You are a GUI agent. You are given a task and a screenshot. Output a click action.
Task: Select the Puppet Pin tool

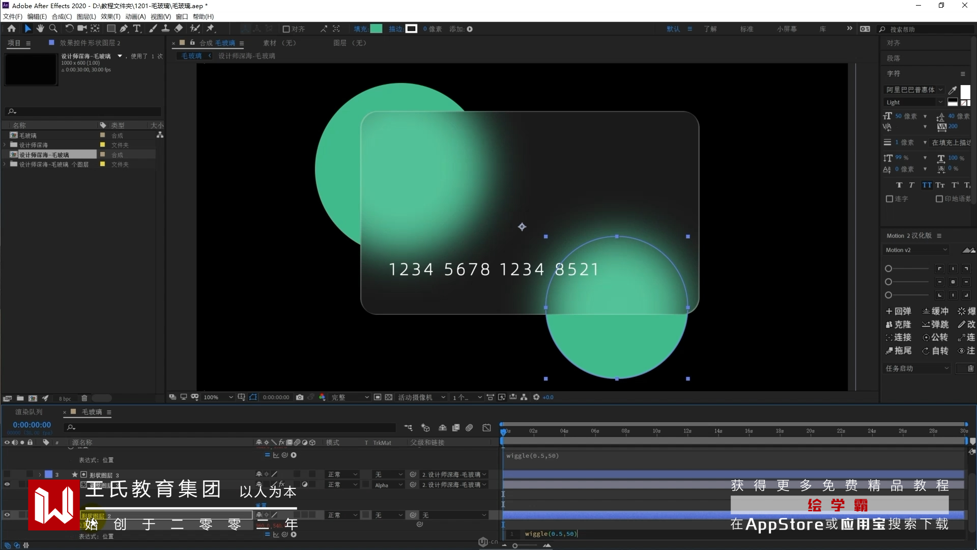210,29
